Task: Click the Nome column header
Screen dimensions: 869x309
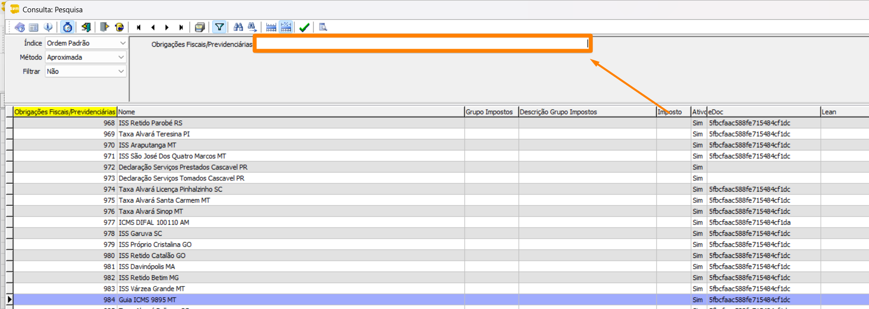Action: pos(290,112)
